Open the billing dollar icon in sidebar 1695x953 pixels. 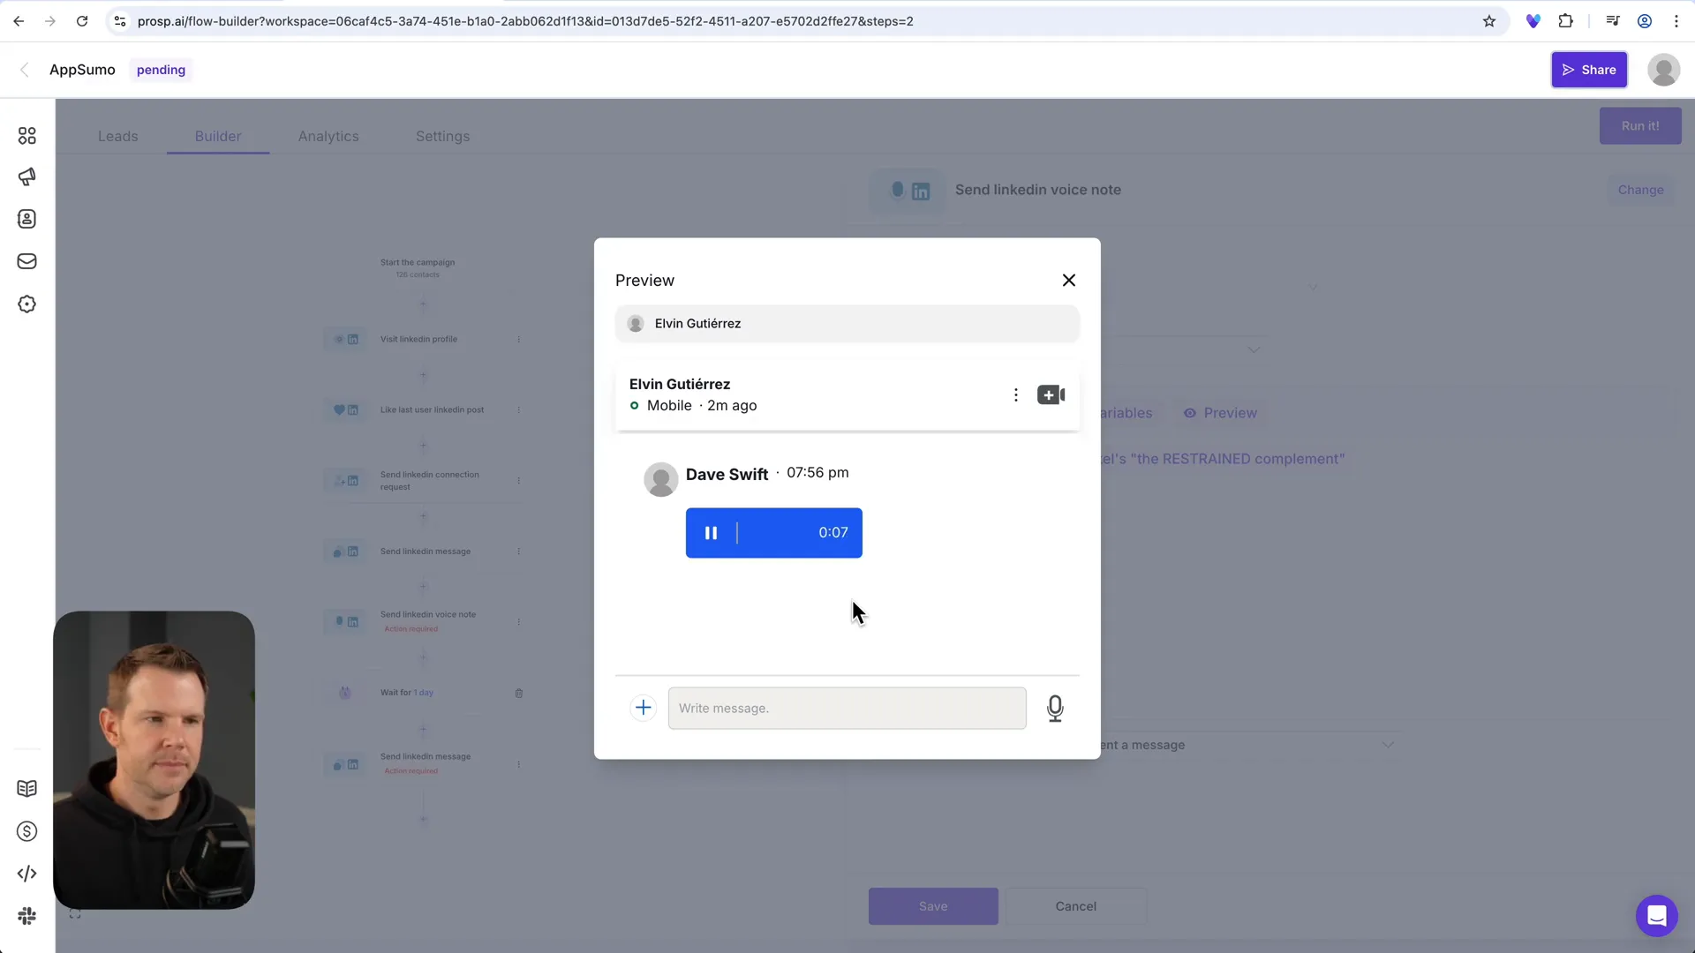pyautogui.click(x=27, y=831)
